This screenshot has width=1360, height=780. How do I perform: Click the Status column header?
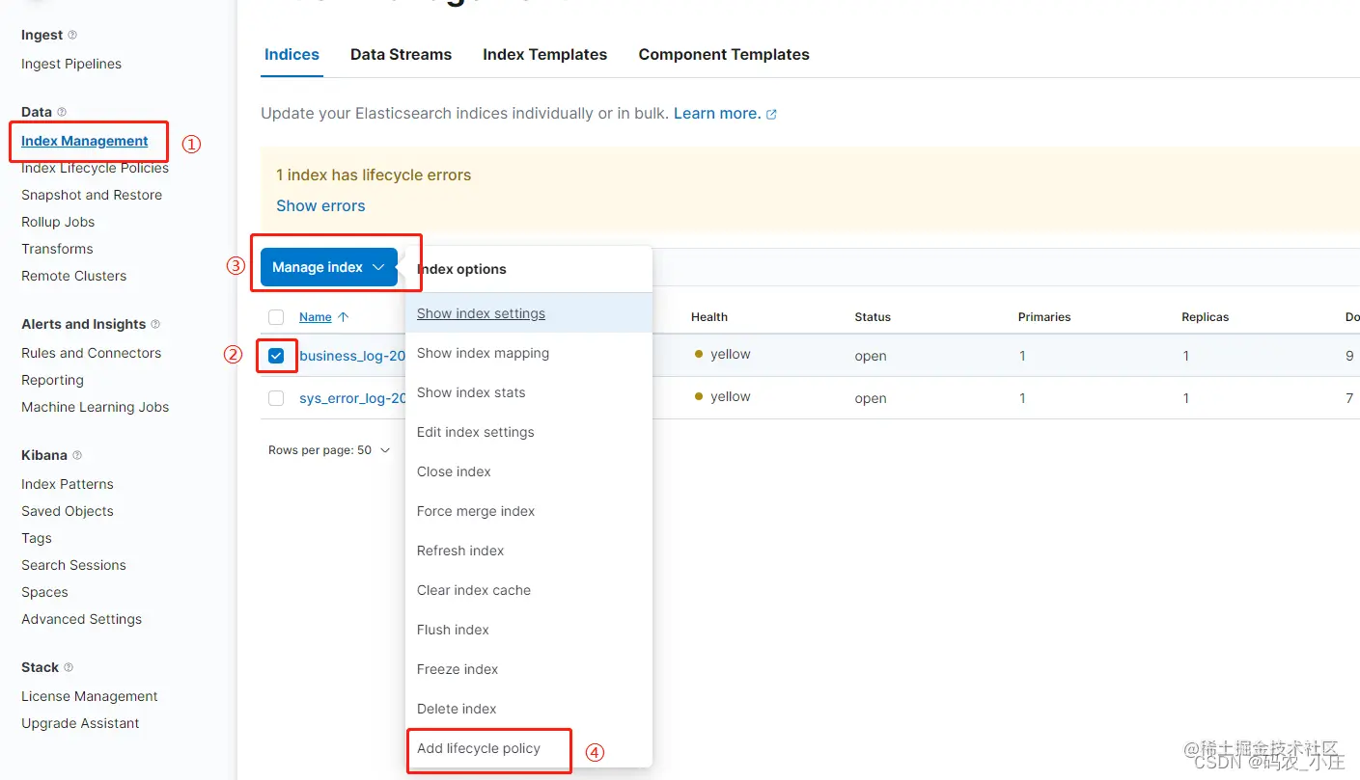pos(873,316)
